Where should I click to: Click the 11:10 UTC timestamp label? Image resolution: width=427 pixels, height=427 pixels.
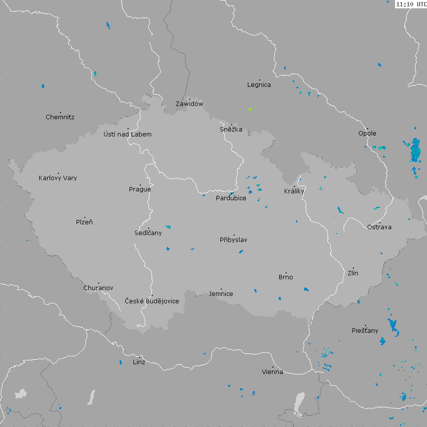point(411,4)
